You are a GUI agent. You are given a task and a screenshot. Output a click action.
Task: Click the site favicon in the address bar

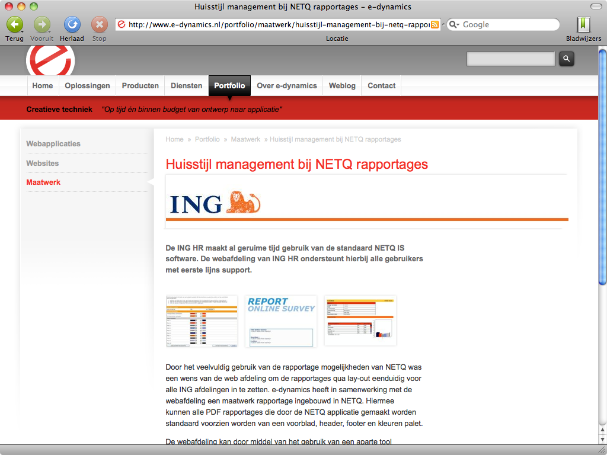coord(122,24)
